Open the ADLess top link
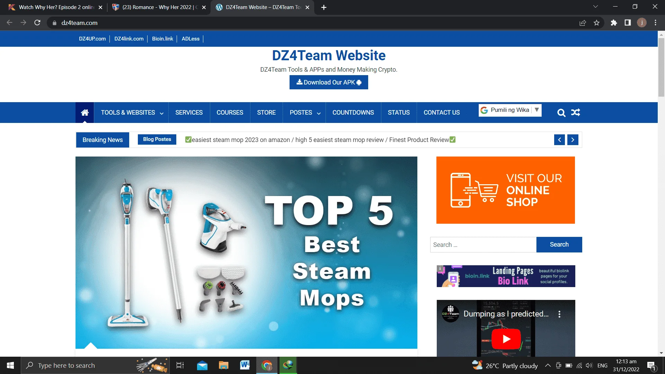This screenshot has width=665, height=374. coord(190,39)
